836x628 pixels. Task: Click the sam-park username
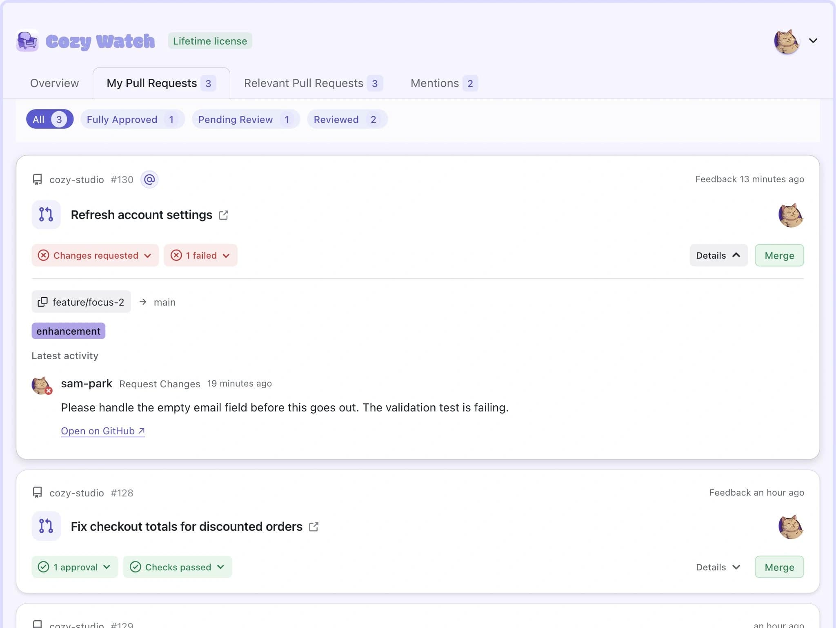pos(87,384)
